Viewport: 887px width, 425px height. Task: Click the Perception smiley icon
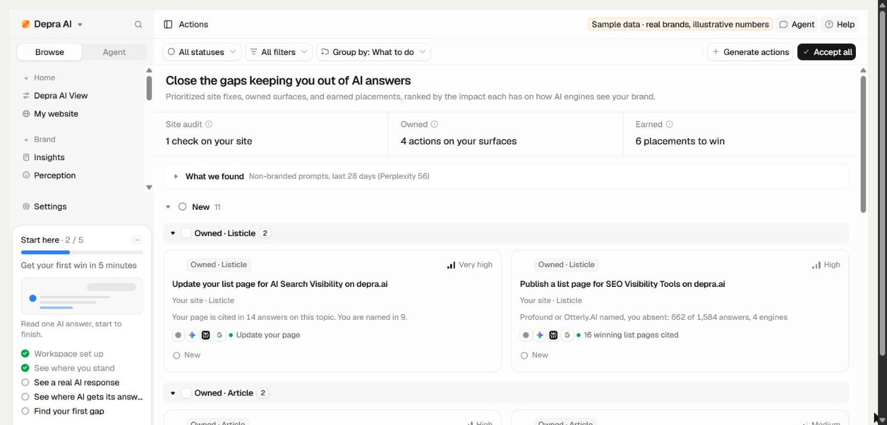click(x=26, y=176)
